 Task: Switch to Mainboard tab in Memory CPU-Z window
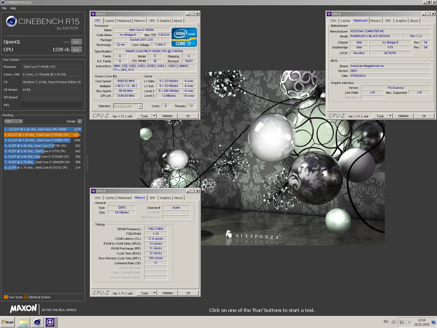point(125,198)
